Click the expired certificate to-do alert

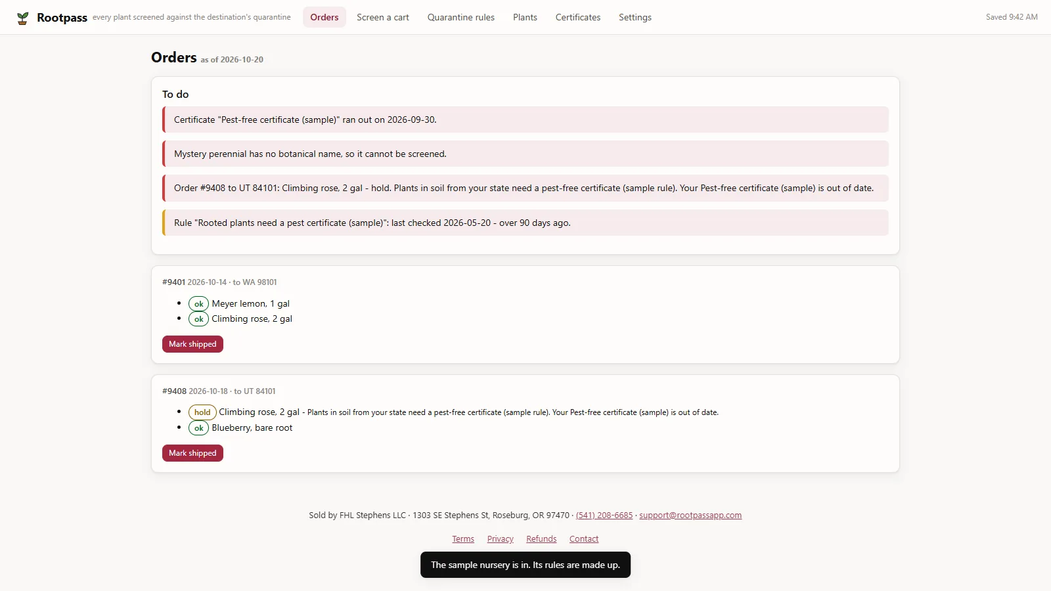(x=525, y=120)
